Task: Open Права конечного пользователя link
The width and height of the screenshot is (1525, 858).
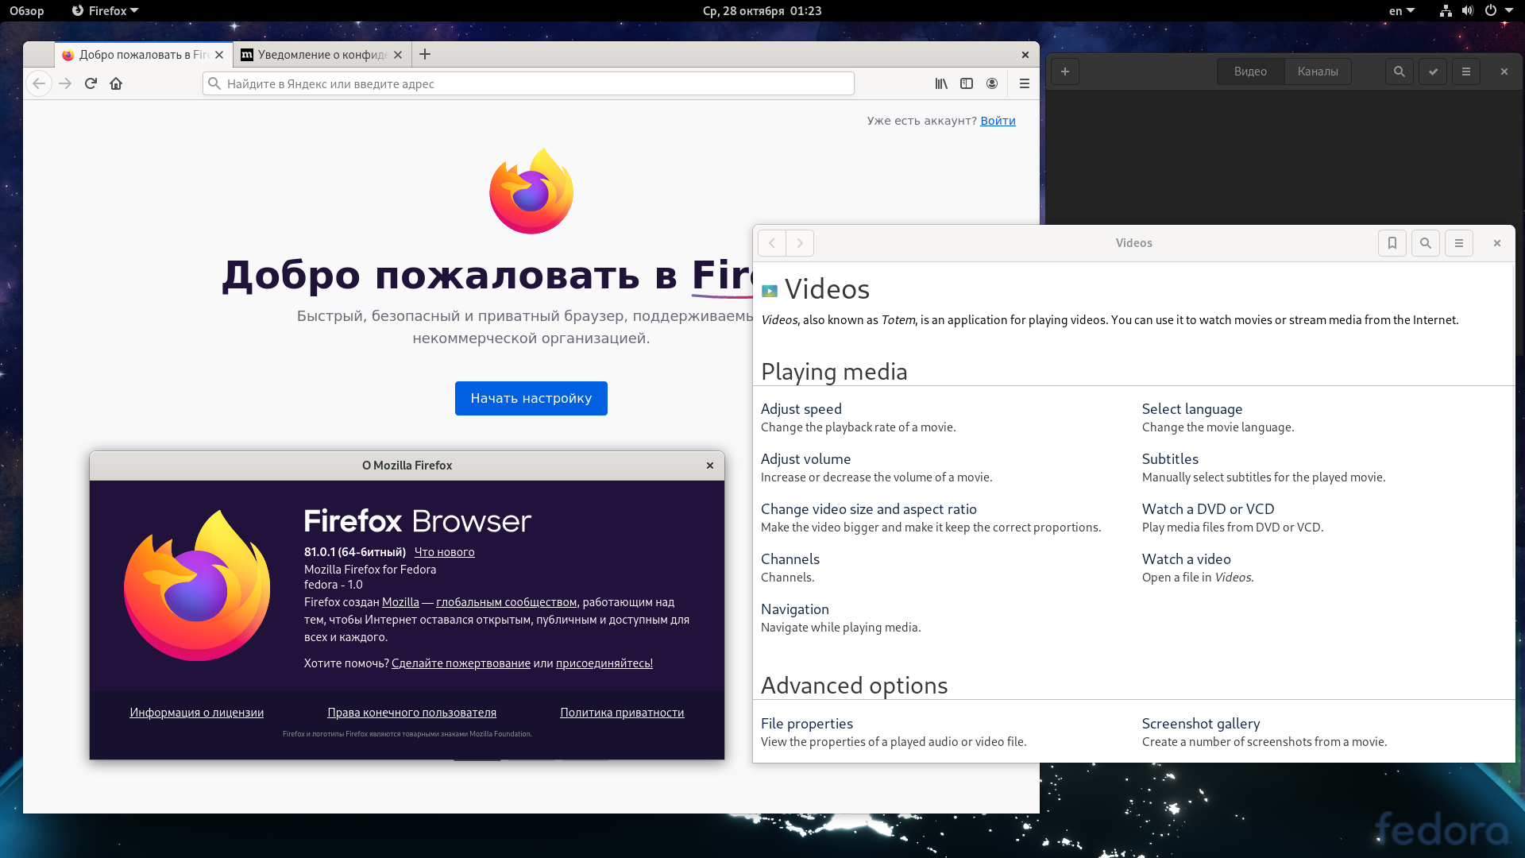Action: 412,713
